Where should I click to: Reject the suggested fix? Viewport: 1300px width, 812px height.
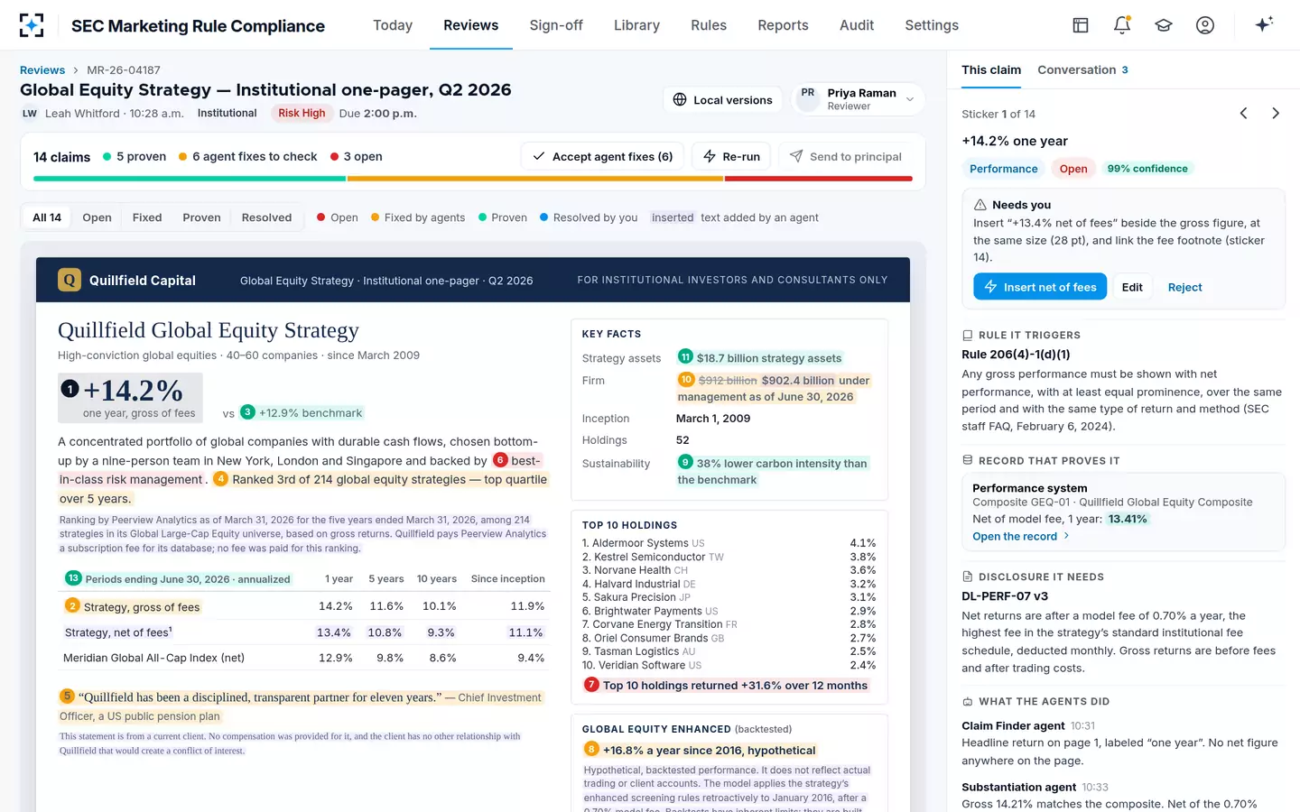[1184, 287]
